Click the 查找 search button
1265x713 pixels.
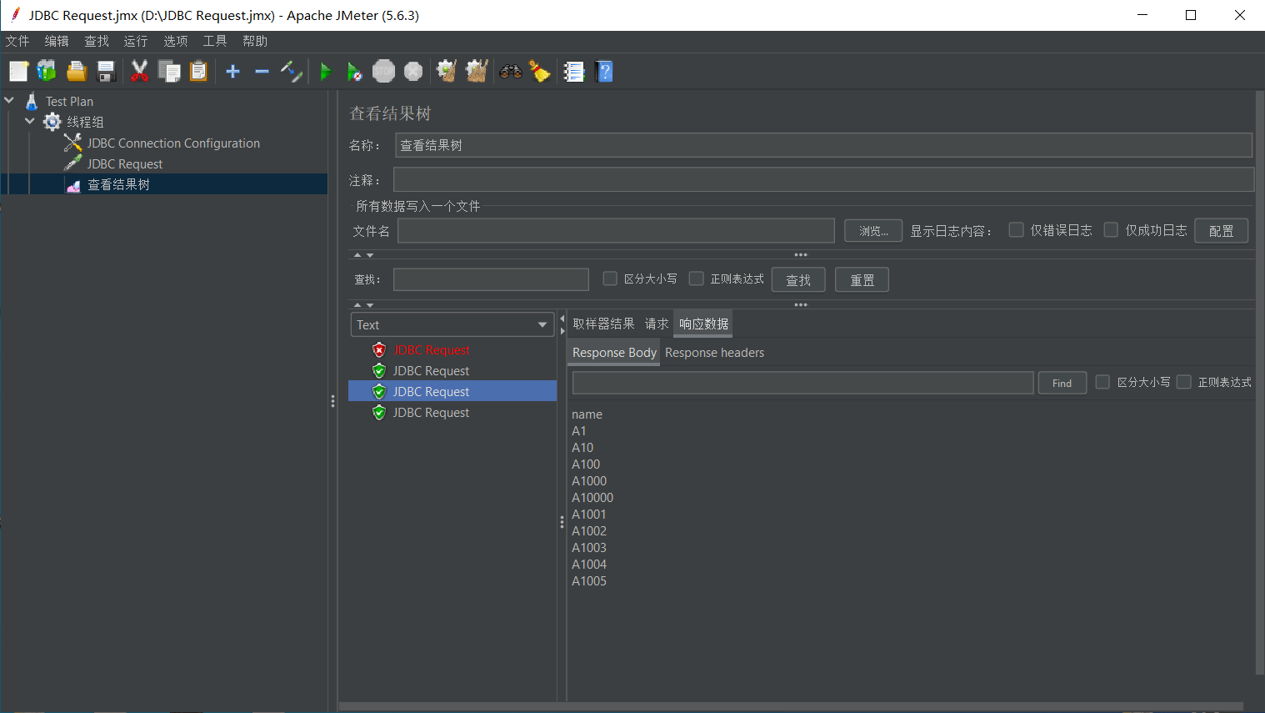tap(798, 280)
